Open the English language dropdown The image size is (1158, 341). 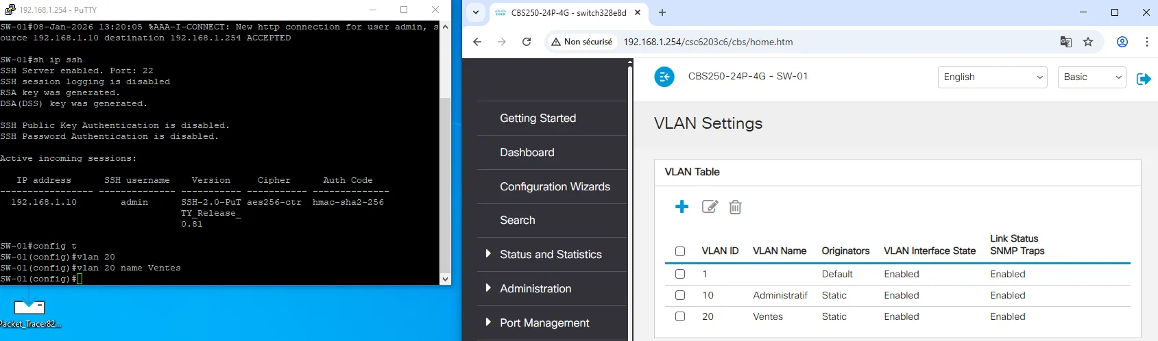[992, 77]
